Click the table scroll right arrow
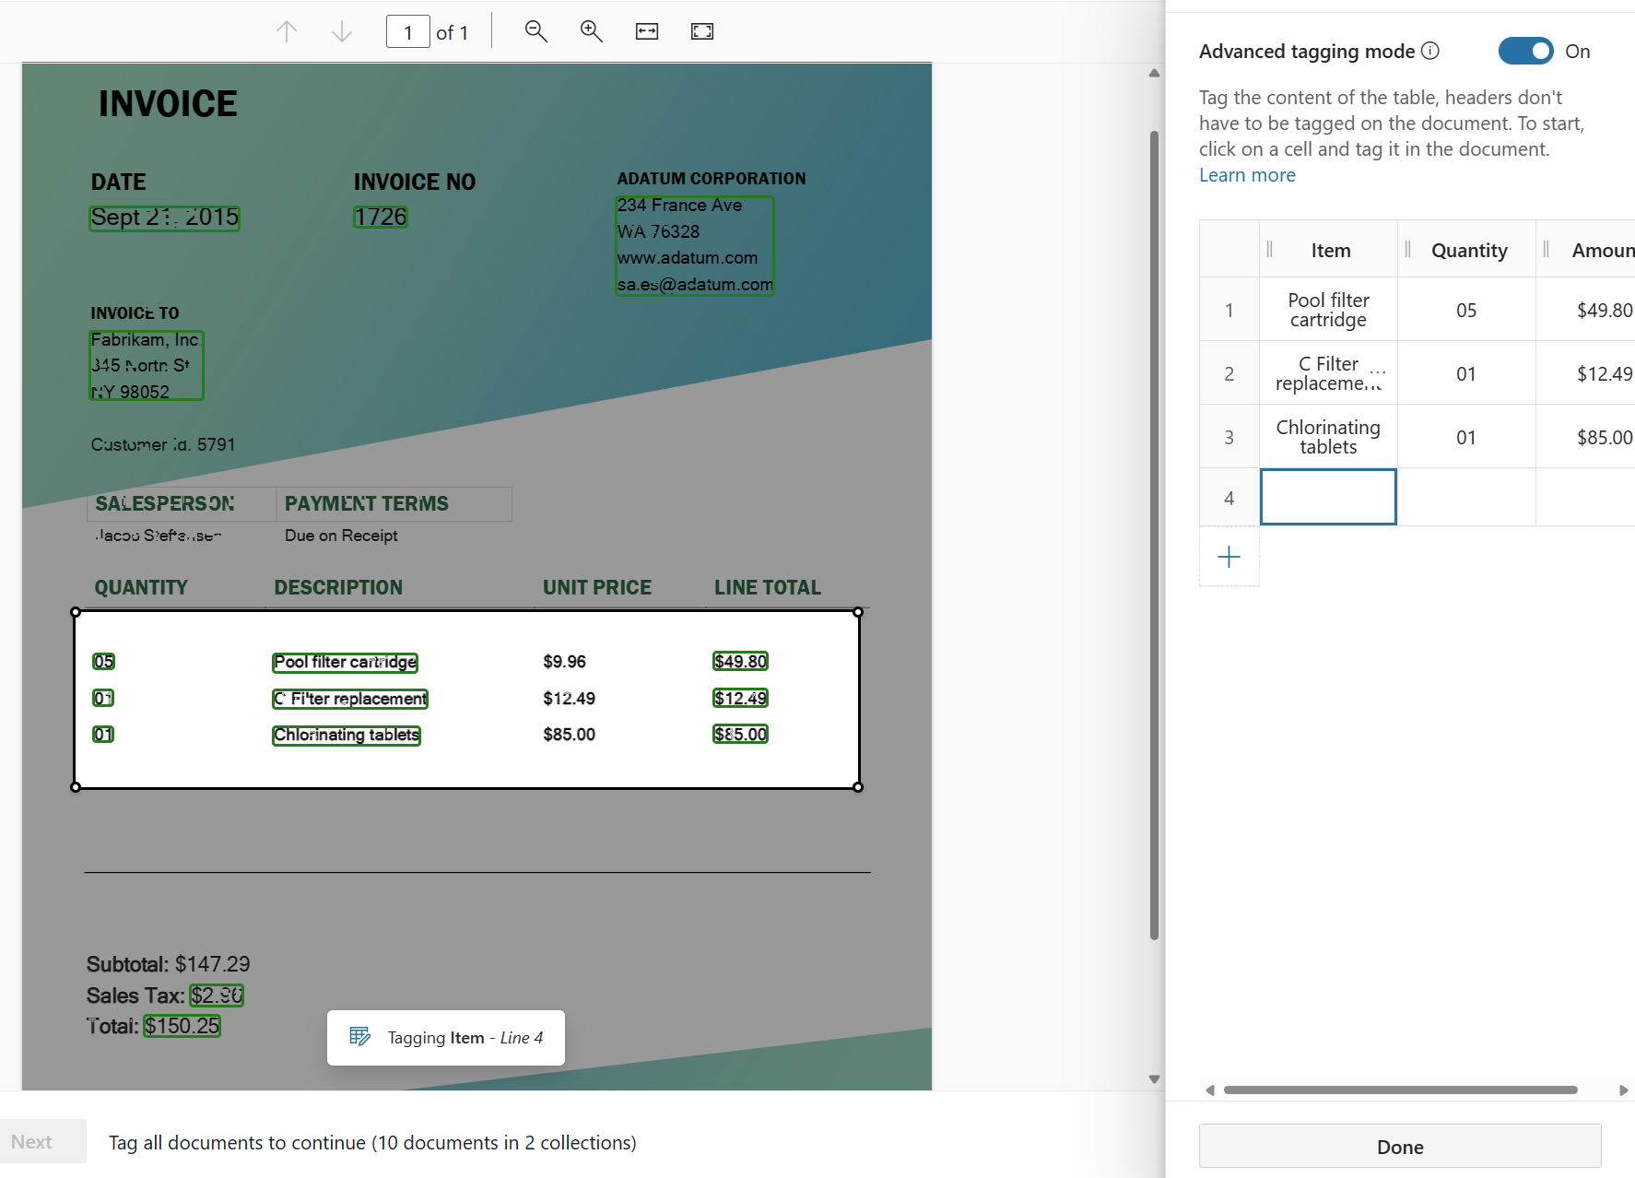 tap(1623, 1090)
